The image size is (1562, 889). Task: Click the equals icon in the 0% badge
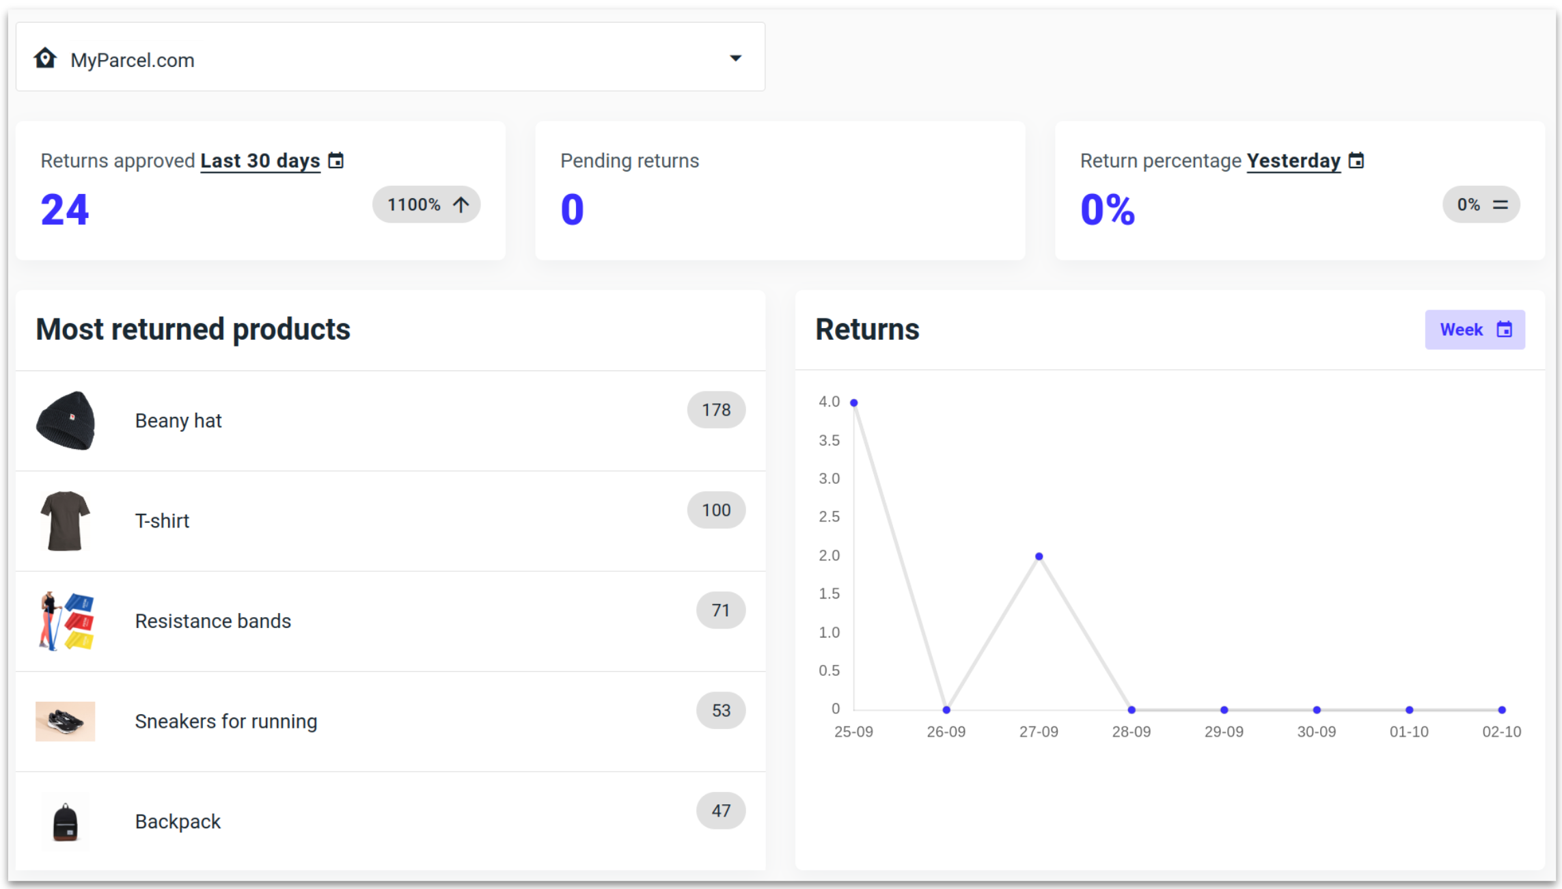[1501, 204]
